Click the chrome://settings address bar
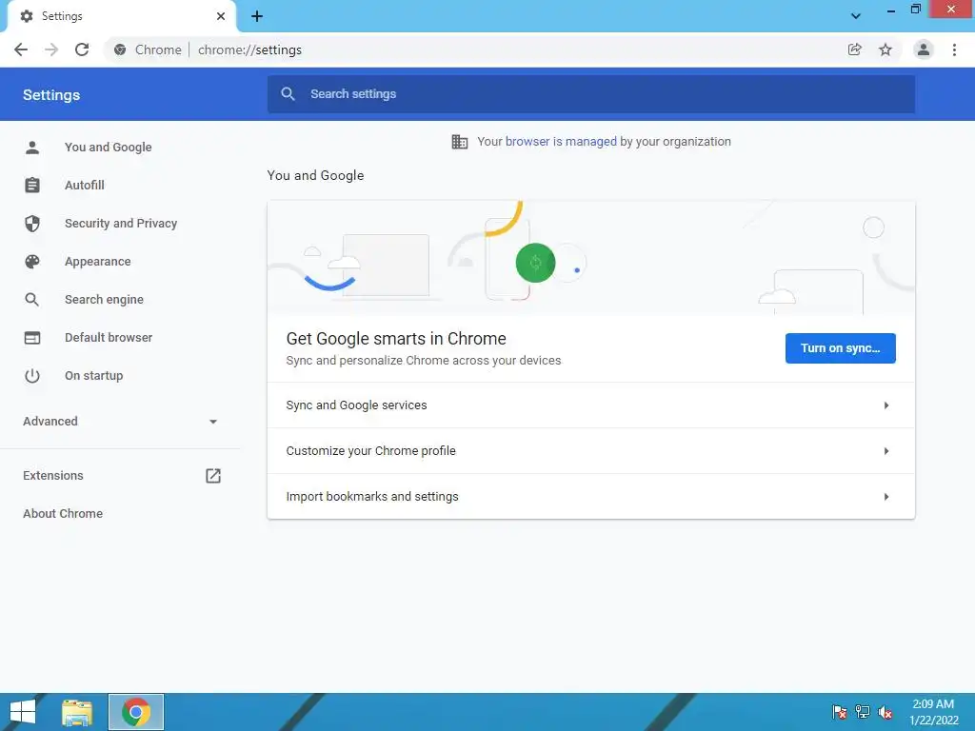Viewport: 975px width, 731px height. click(x=250, y=49)
